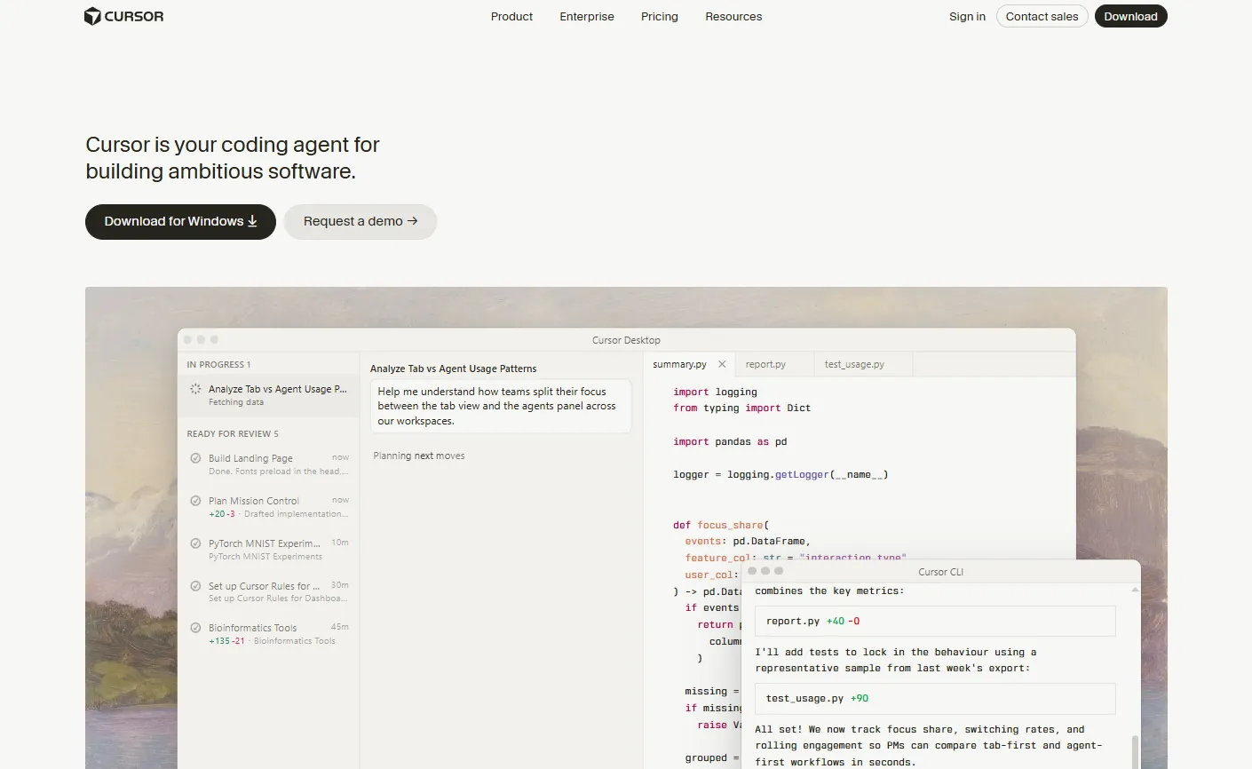Click the Cursor CLI window title
Viewport: 1252px width, 769px height.
(x=940, y=572)
